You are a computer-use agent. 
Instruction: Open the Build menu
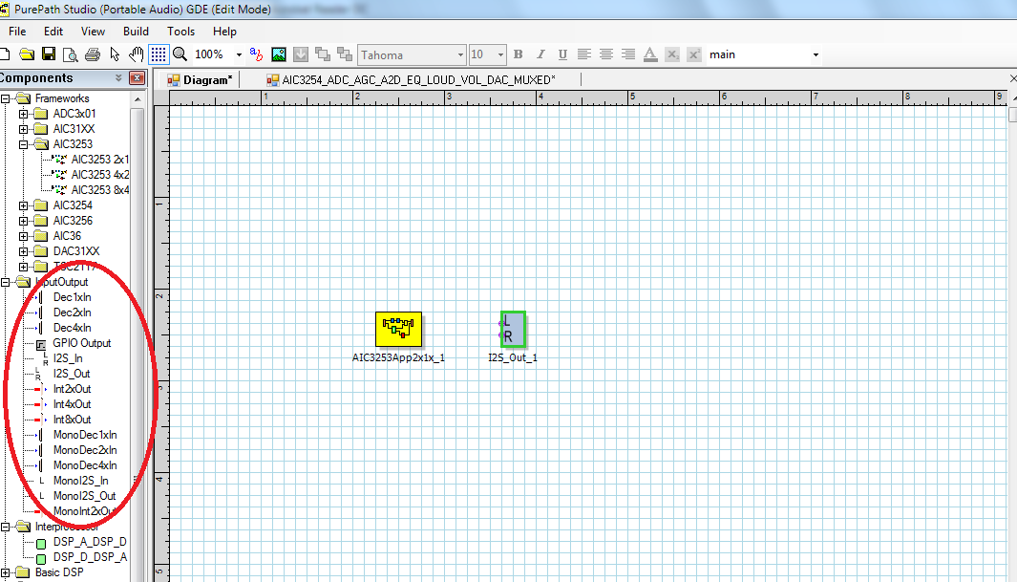click(136, 32)
